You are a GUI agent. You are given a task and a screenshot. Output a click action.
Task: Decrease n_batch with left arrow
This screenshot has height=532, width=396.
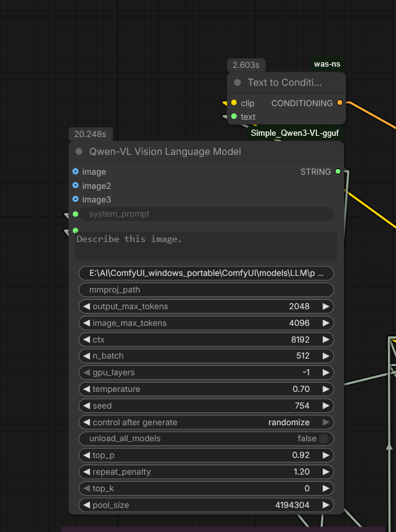(87, 356)
